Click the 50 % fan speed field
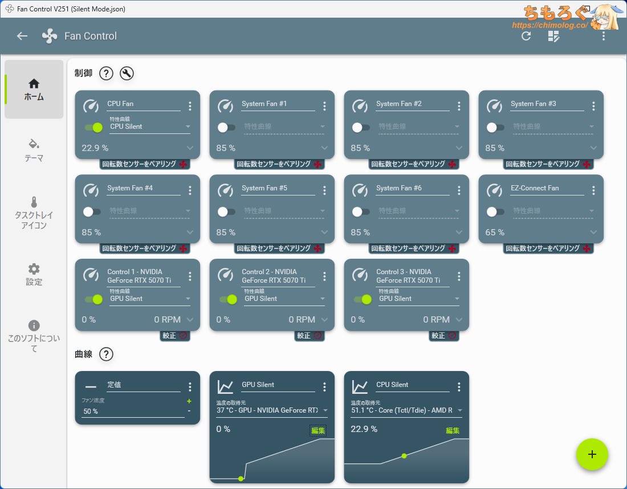 [x=132, y=411]
